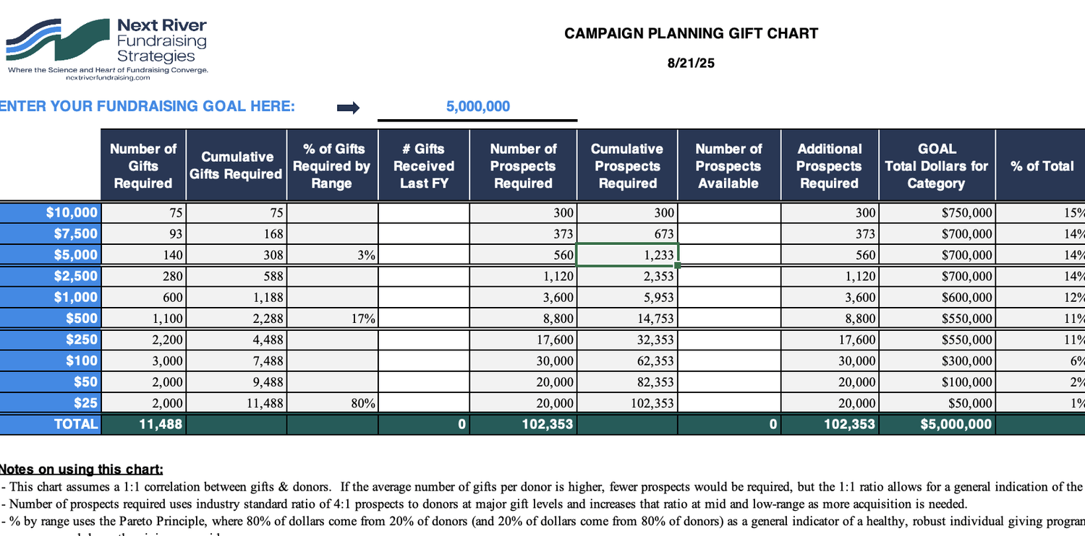Click the "# Gifts Received Last FY" header
This screenshot has height=536, width=1085.
pyautogui.click(x=423, y=165)
